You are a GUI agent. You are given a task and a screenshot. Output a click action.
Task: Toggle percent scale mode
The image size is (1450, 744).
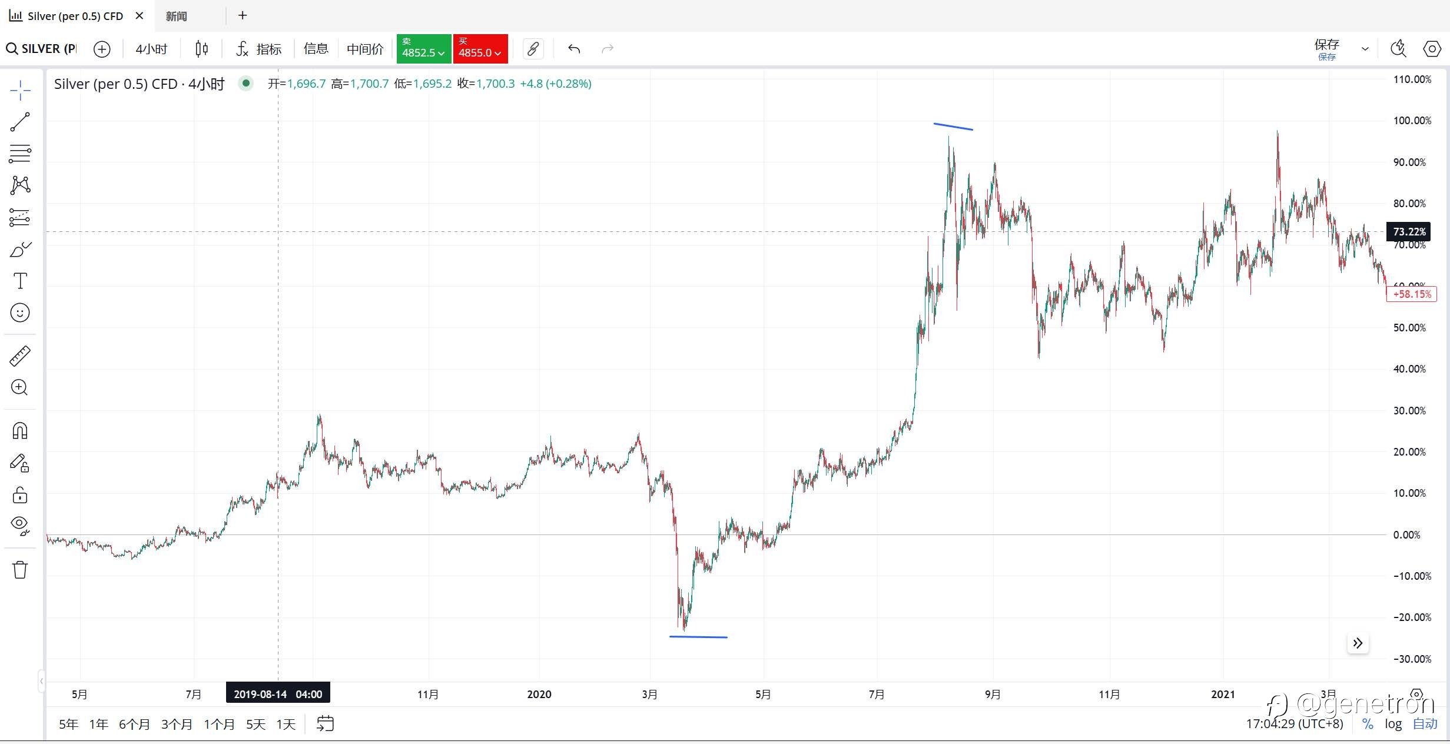coord(1368,724)
